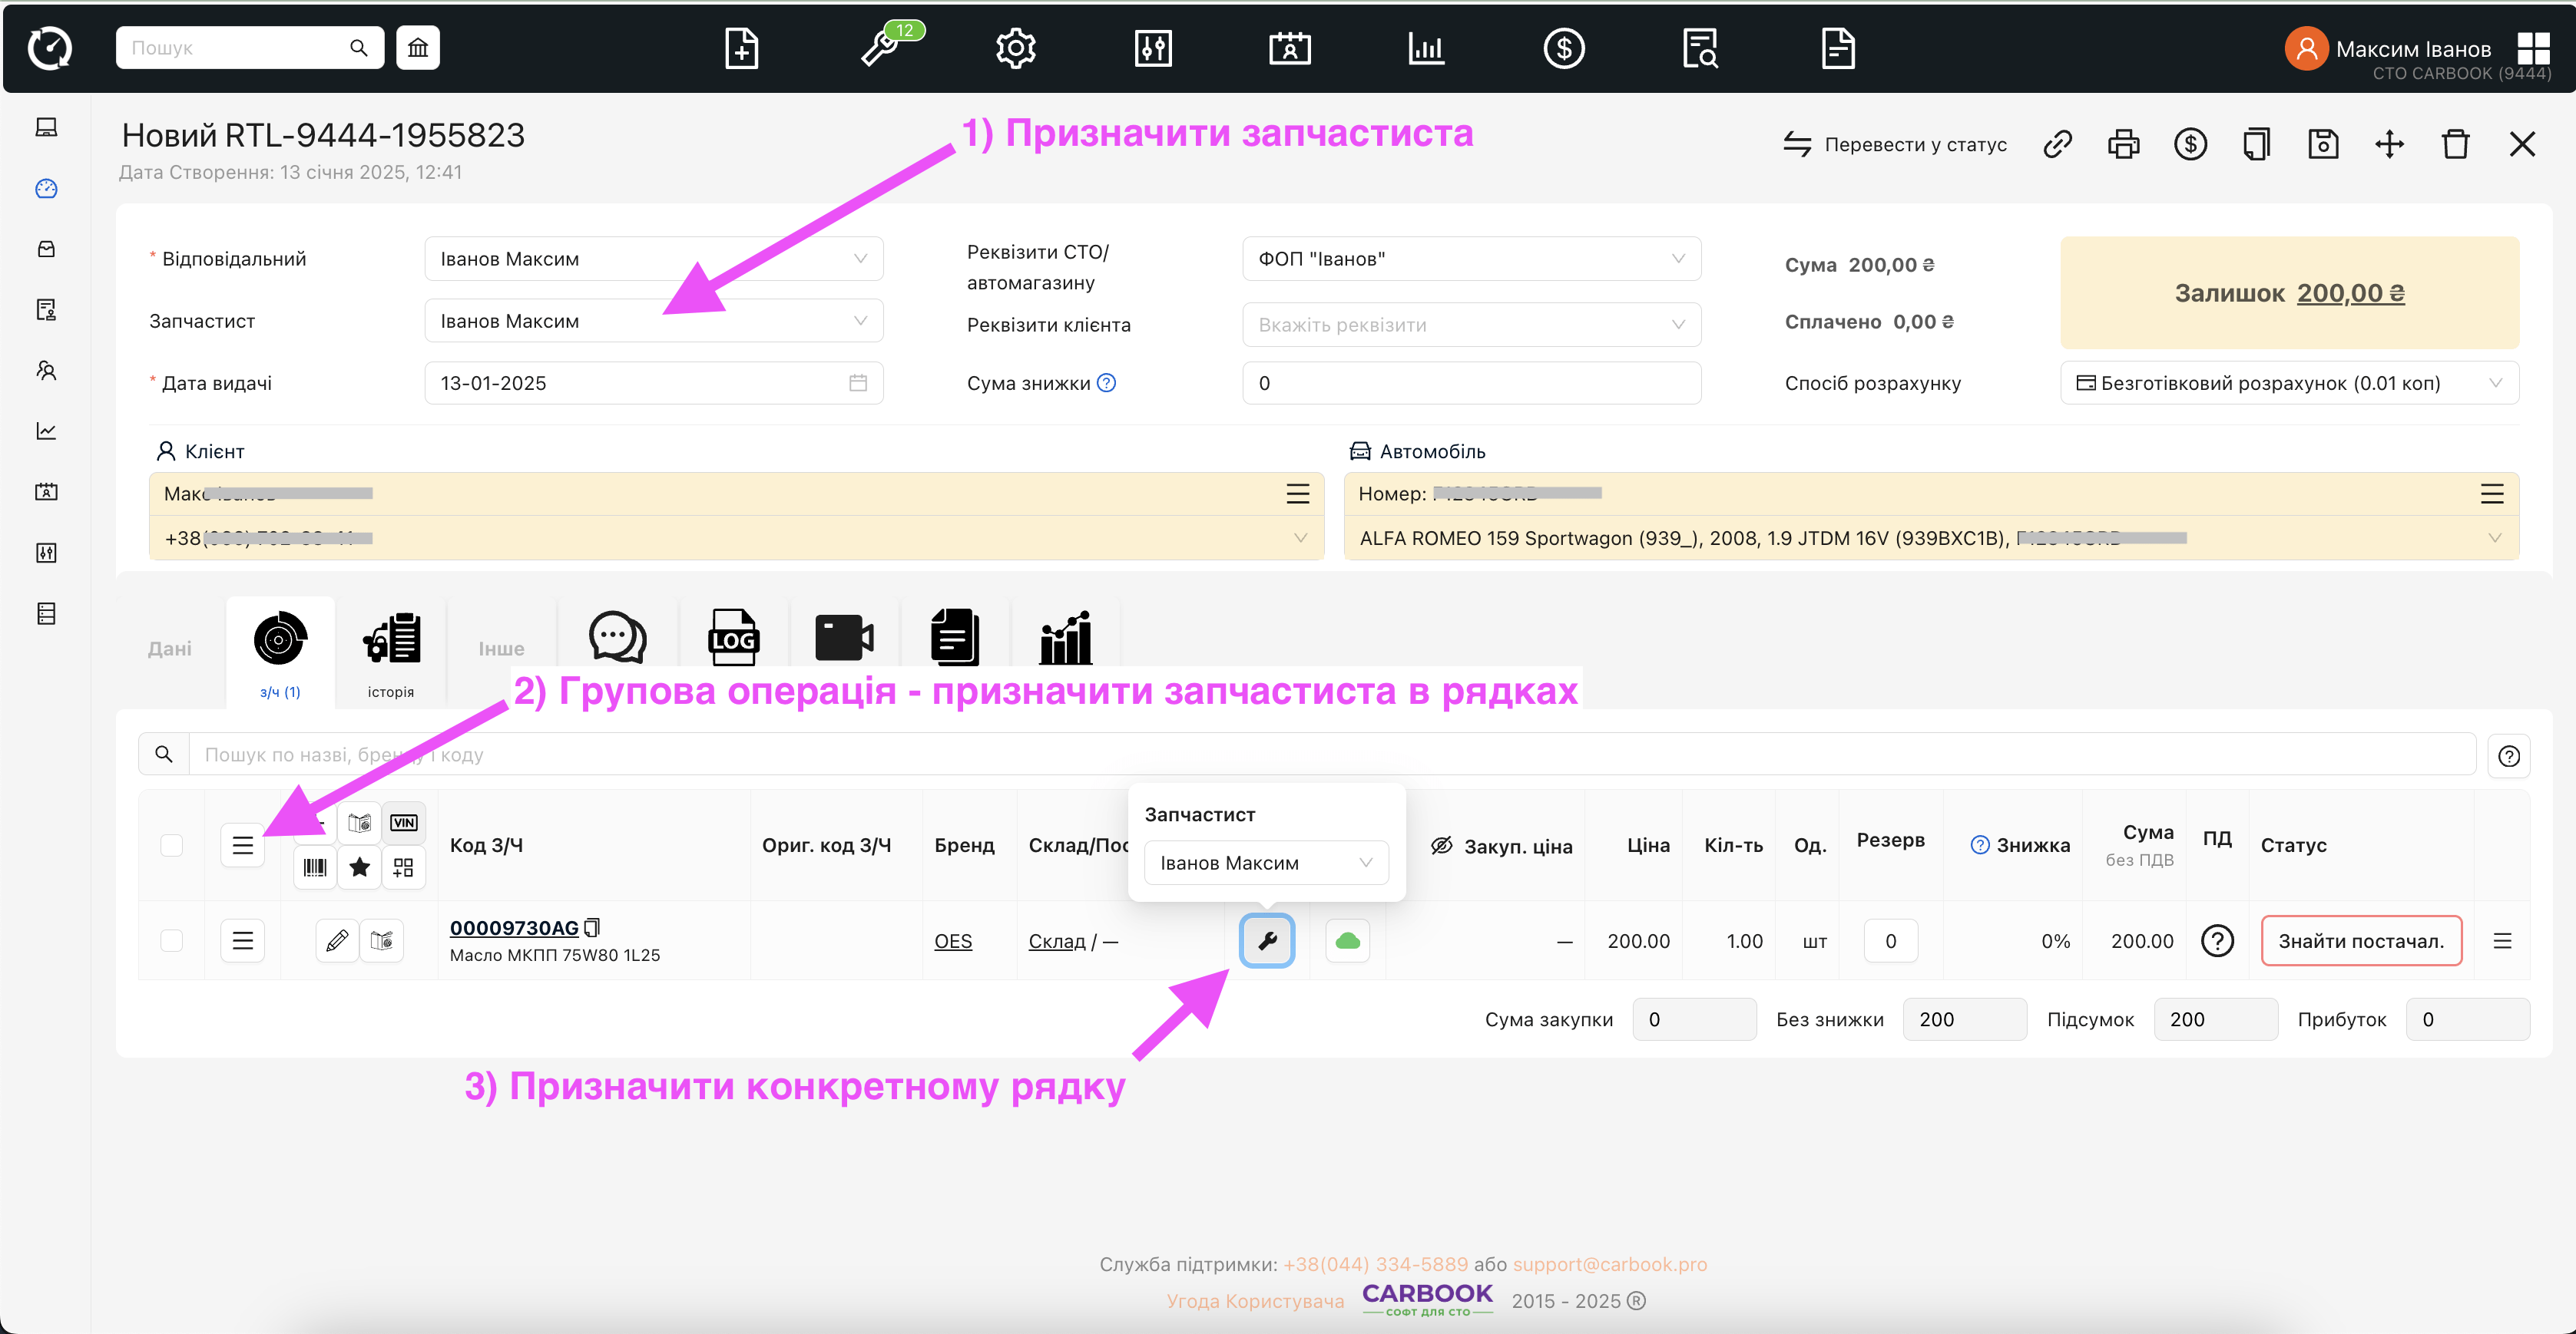Click the star favorites icon
Viewport: 2576px width, 1334px height.
360,867
